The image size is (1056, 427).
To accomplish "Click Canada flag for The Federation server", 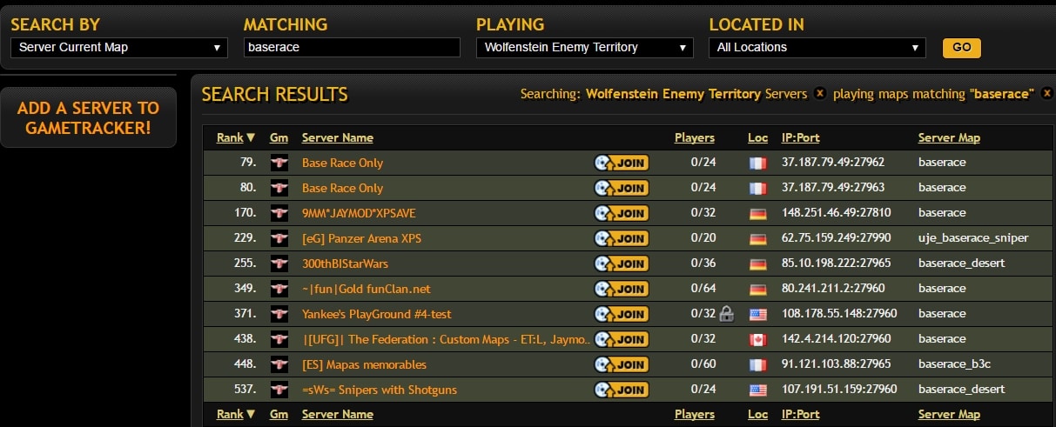I will tap(757, 339).
